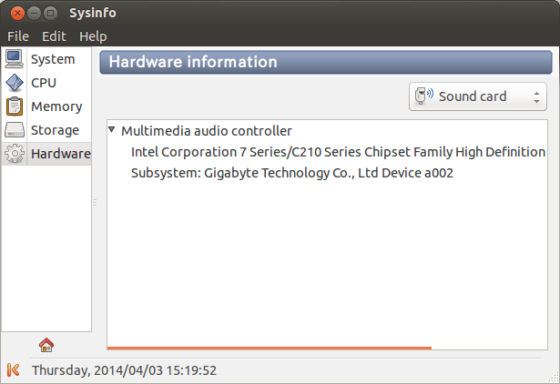Viewport: 560px width, 384px height.
Task: Select the CPU chip icon
Action: pos(15,83)
